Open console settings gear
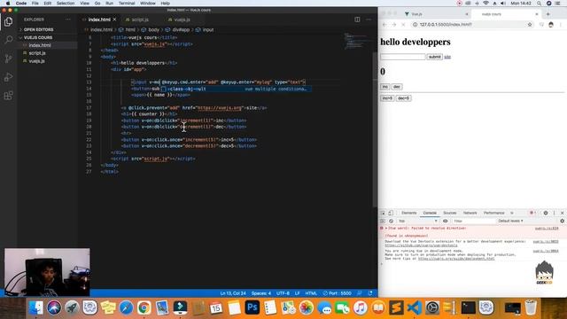Image resolution: width=567 pixels, height=319 pixels. (x=562, y=221)
